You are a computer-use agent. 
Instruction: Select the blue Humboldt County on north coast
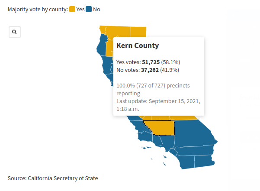pyautogui.click(x=103, y=47)
